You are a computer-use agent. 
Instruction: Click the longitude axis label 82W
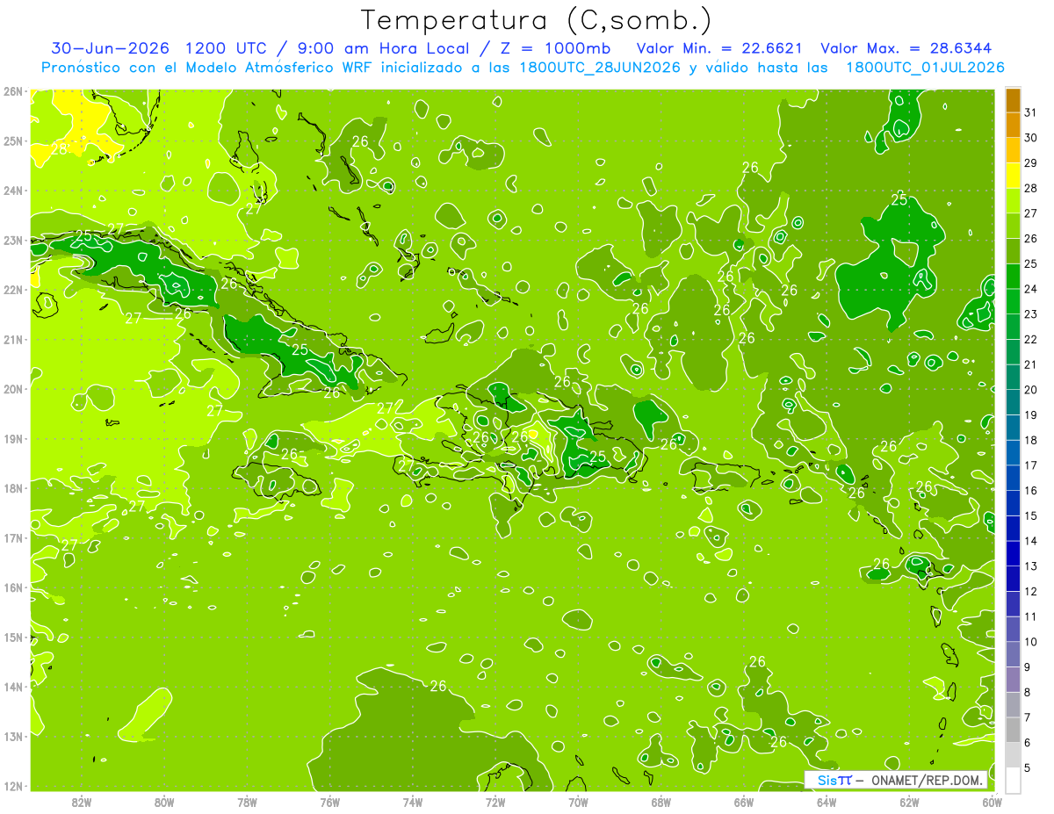(x=82, y=802)
